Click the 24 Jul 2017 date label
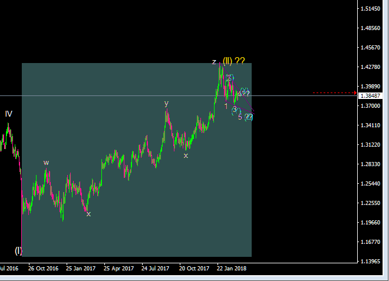This screenshot has width=389, height=281. coord(156,268)
